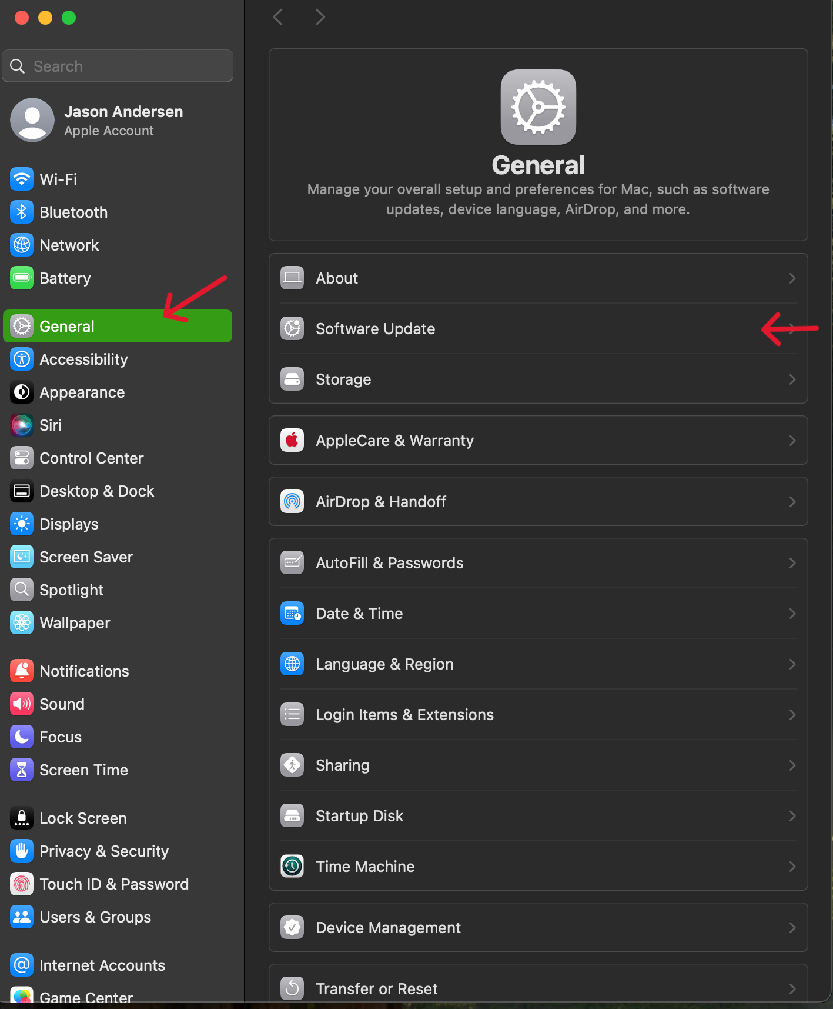Click the Search field

coord(118,66)
